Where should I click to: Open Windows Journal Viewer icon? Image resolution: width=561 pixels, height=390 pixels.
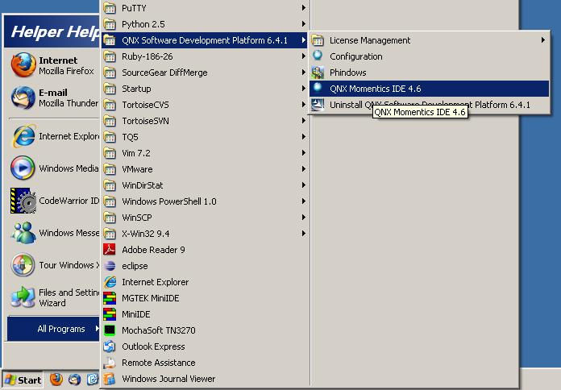(110, 379)
